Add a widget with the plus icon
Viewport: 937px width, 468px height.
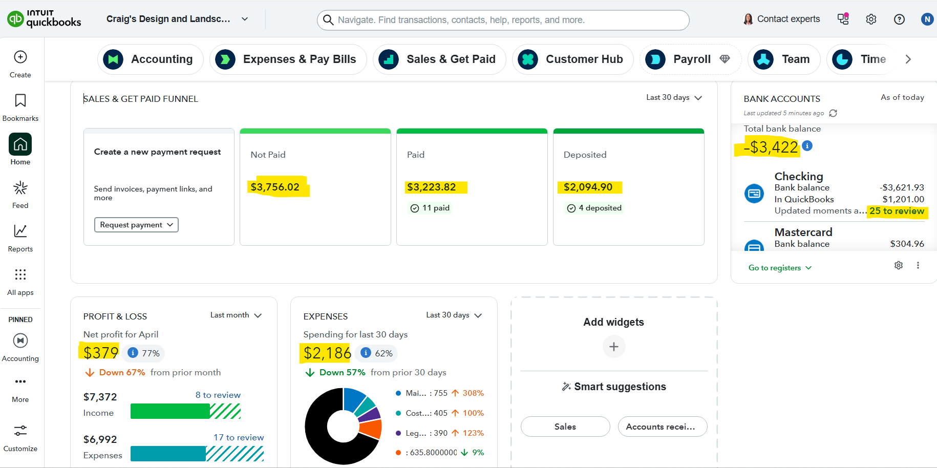pos(614,347)
